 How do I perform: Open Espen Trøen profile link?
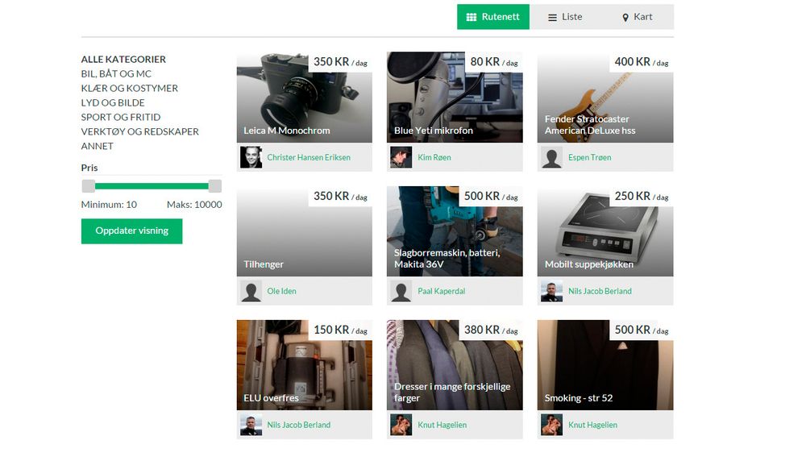(x=590, y=157)
